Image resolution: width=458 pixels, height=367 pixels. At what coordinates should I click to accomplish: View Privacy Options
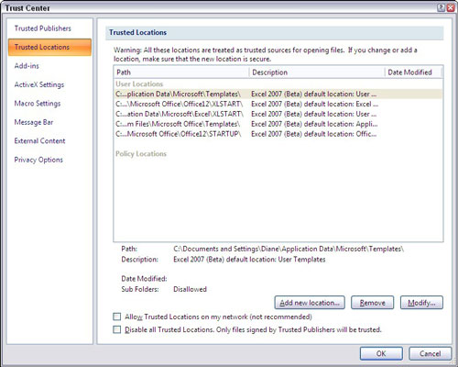(x=38, y=160)
